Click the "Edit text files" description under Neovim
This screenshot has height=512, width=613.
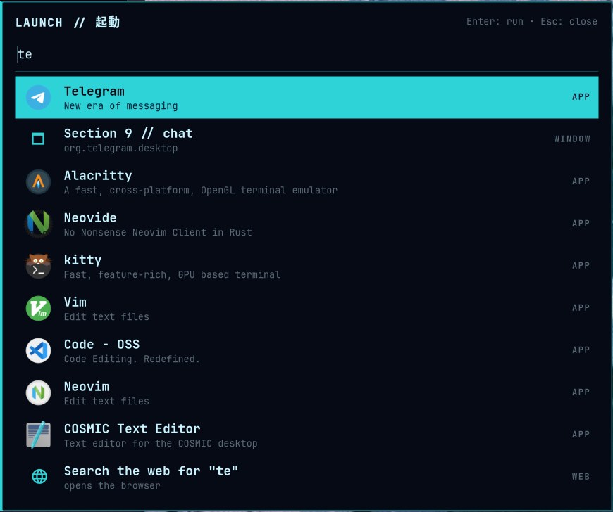pyautogui.click(x=106, y=401)
